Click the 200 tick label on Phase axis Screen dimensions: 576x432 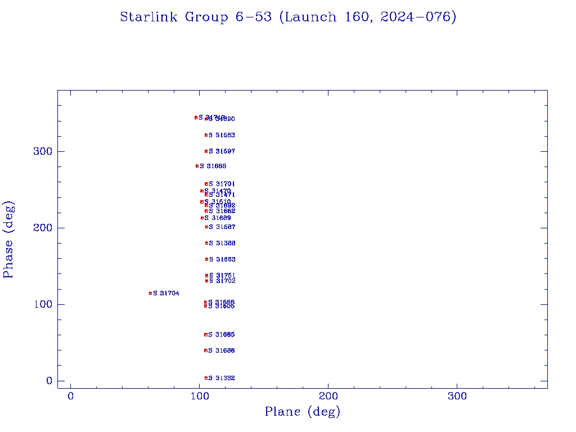coord(43,228)
